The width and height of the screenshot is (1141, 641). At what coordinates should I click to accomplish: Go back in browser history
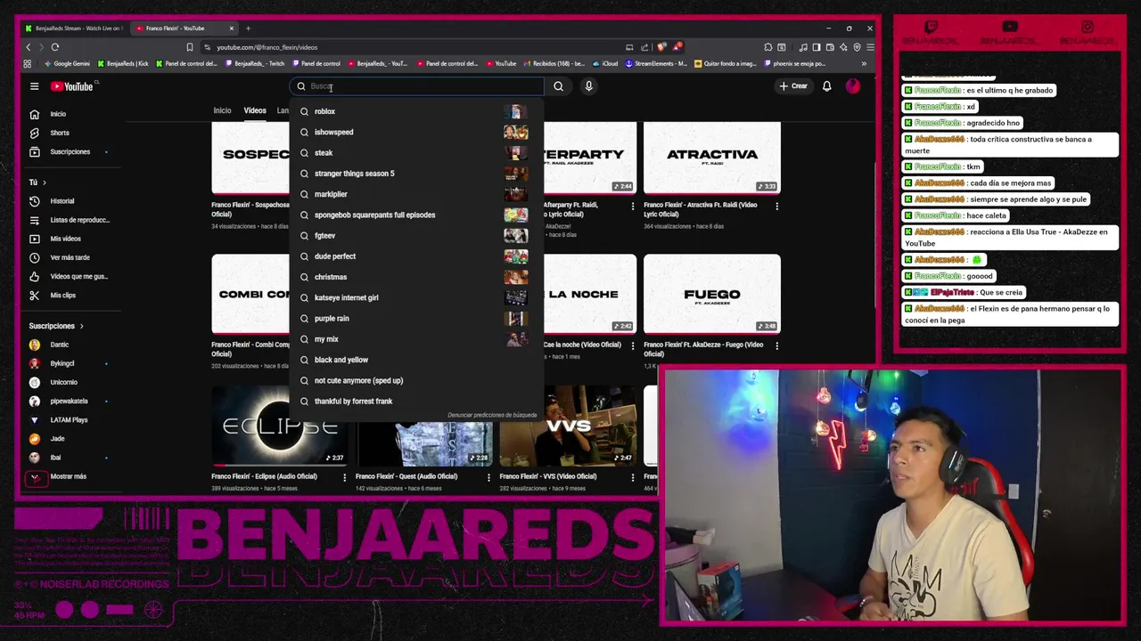[29, 47]
